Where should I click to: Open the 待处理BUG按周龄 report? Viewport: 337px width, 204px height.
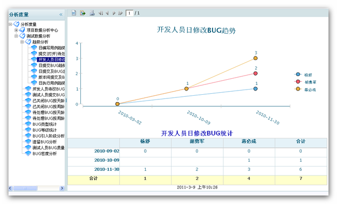[x=48, y=119]
